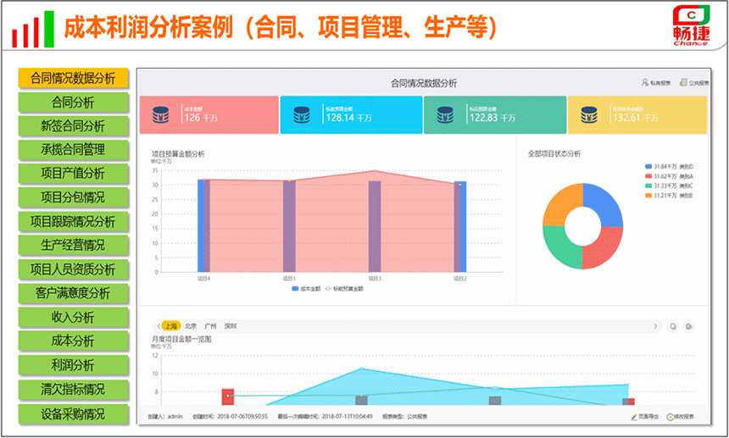The width and height of the screenshot is (729, 438).
Task: Click the 项目2 bar in budget chart
Action: tap(460, 227)
